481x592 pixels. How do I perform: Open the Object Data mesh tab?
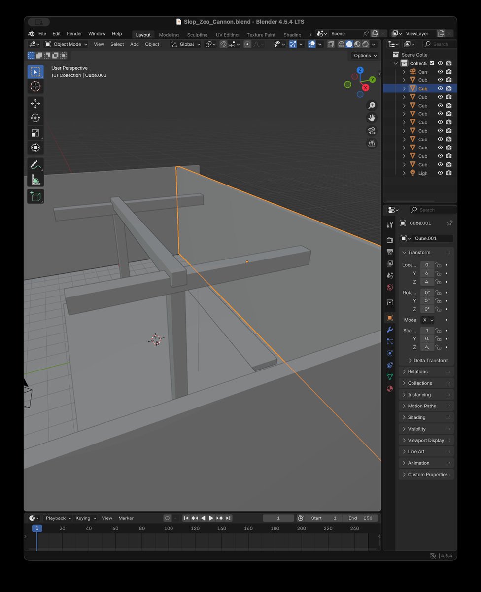[x=390, y=377]
